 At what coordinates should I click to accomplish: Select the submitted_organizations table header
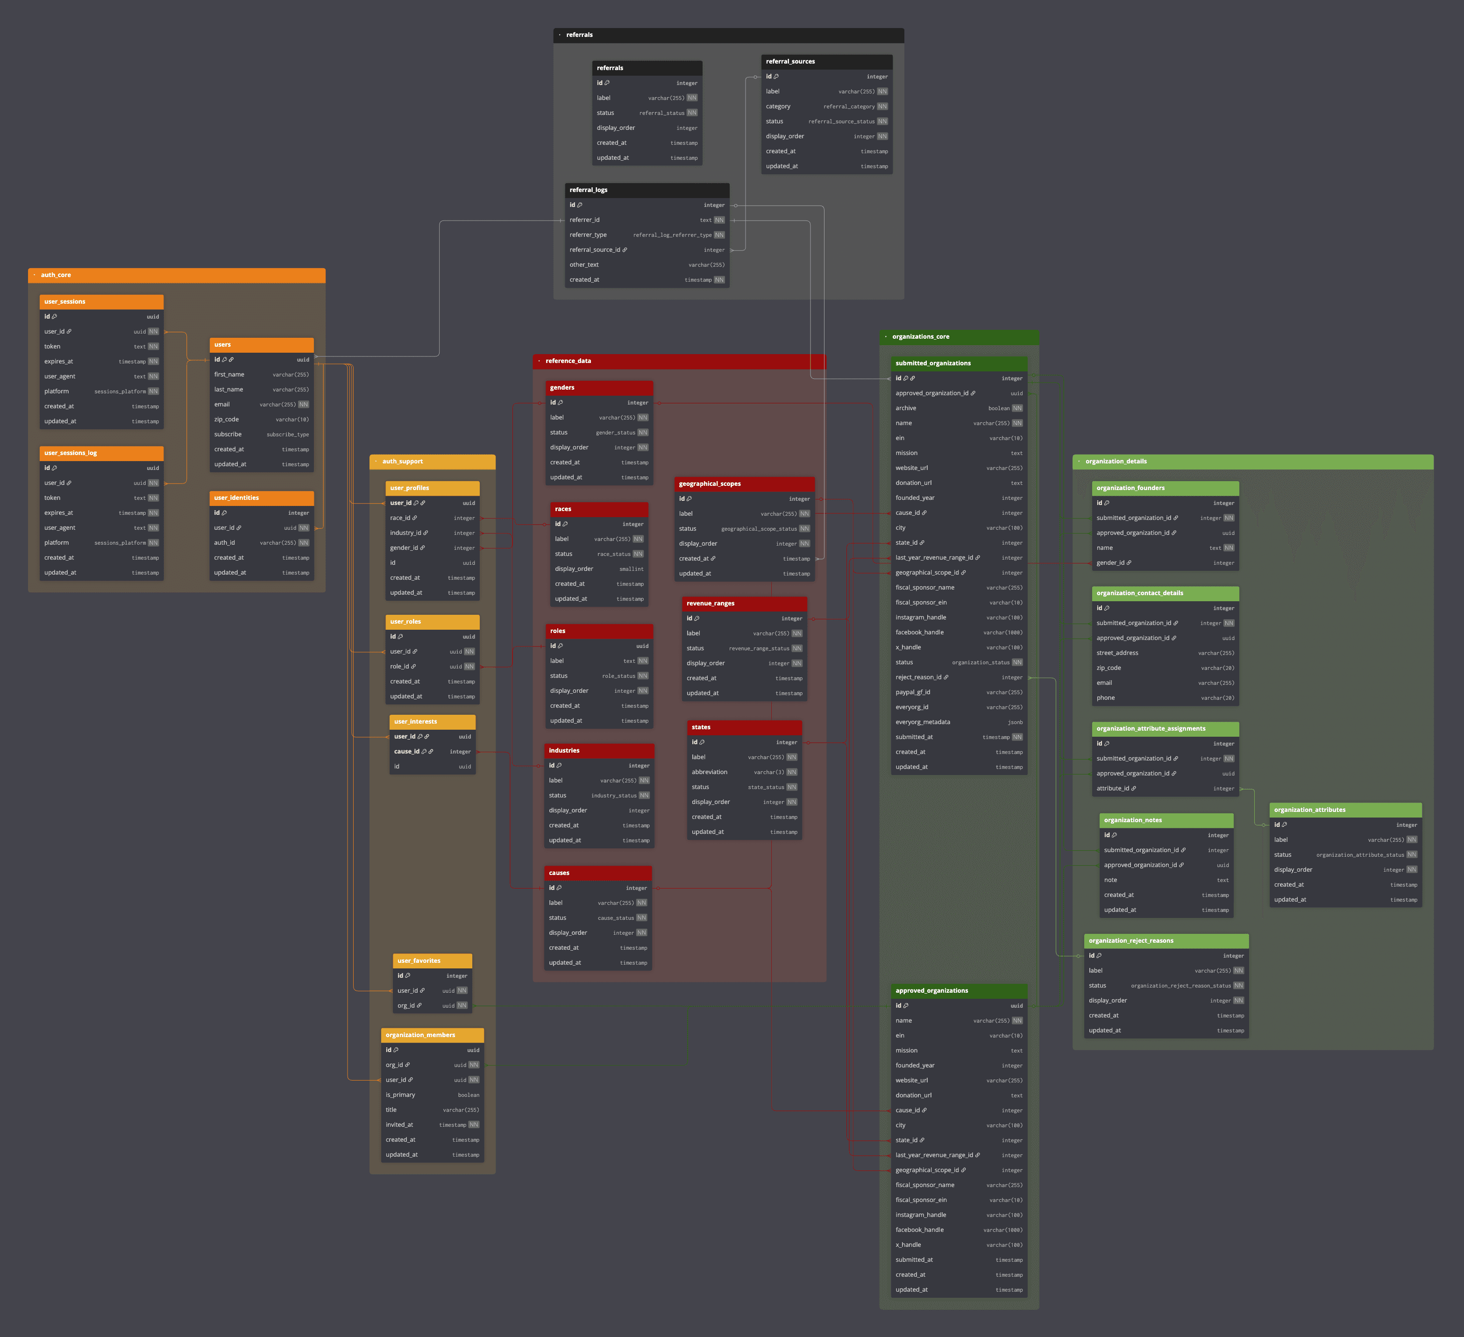click(959, 363)
